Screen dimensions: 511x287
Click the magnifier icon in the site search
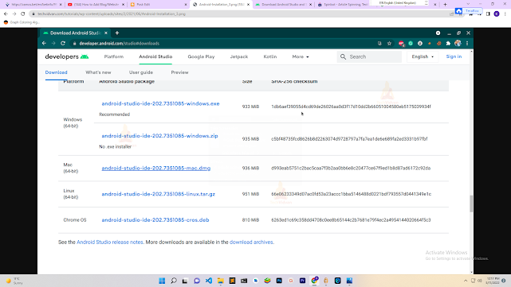click(x=343, y=56)
